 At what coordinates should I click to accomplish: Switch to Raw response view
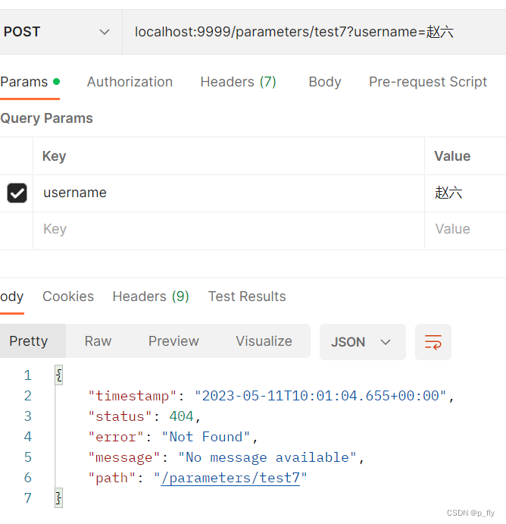click(x=98, y=341)
